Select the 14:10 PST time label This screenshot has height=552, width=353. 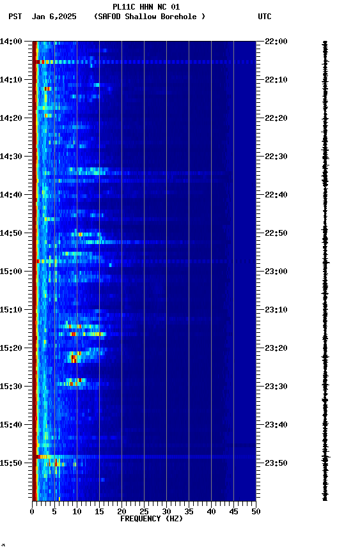(11, 80)
